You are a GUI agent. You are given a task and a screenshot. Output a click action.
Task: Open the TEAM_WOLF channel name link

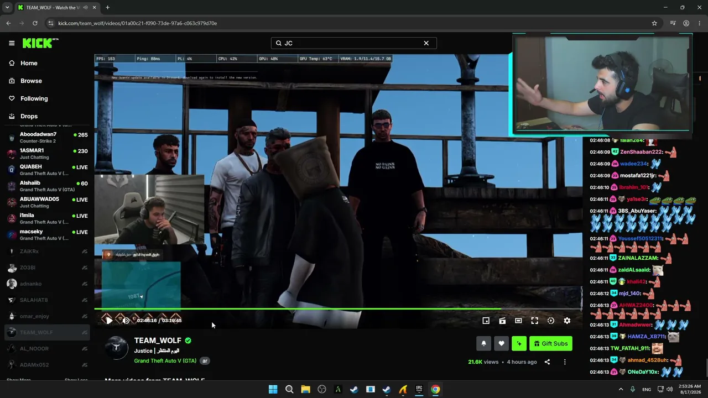[158, 341]
